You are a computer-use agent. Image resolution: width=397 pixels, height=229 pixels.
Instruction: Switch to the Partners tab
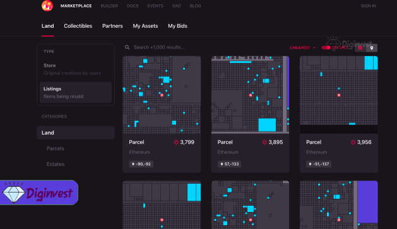pos(112,26)
